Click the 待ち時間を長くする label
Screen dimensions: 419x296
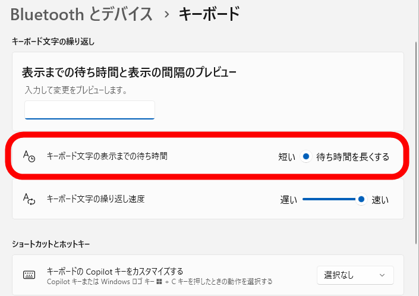click(353, 157)
